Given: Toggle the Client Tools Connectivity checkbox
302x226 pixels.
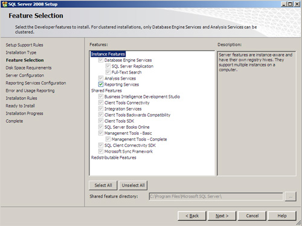Looking at the screenshot, I should pos(101,103).
